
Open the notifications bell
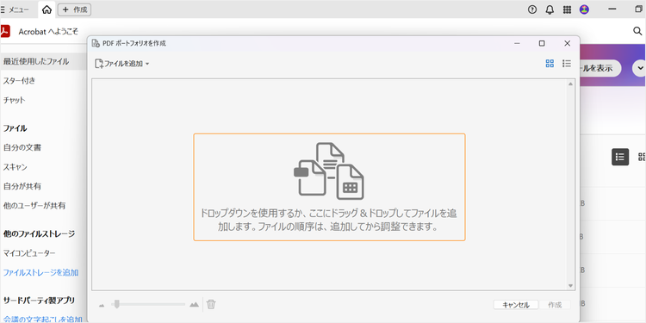coord(550,9)
